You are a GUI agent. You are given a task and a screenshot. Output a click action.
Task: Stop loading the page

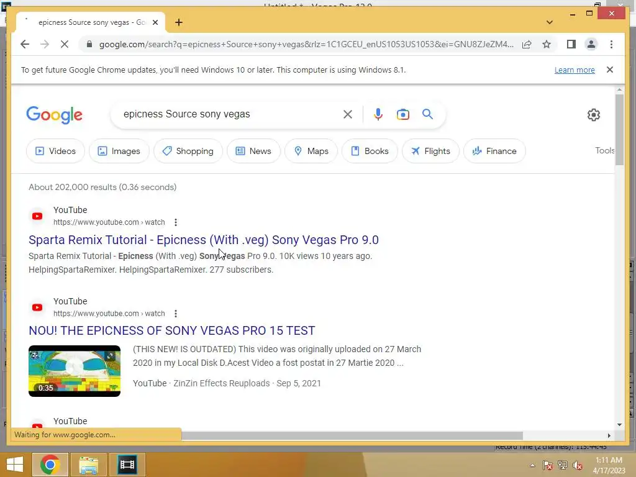[x=65, y=44]
